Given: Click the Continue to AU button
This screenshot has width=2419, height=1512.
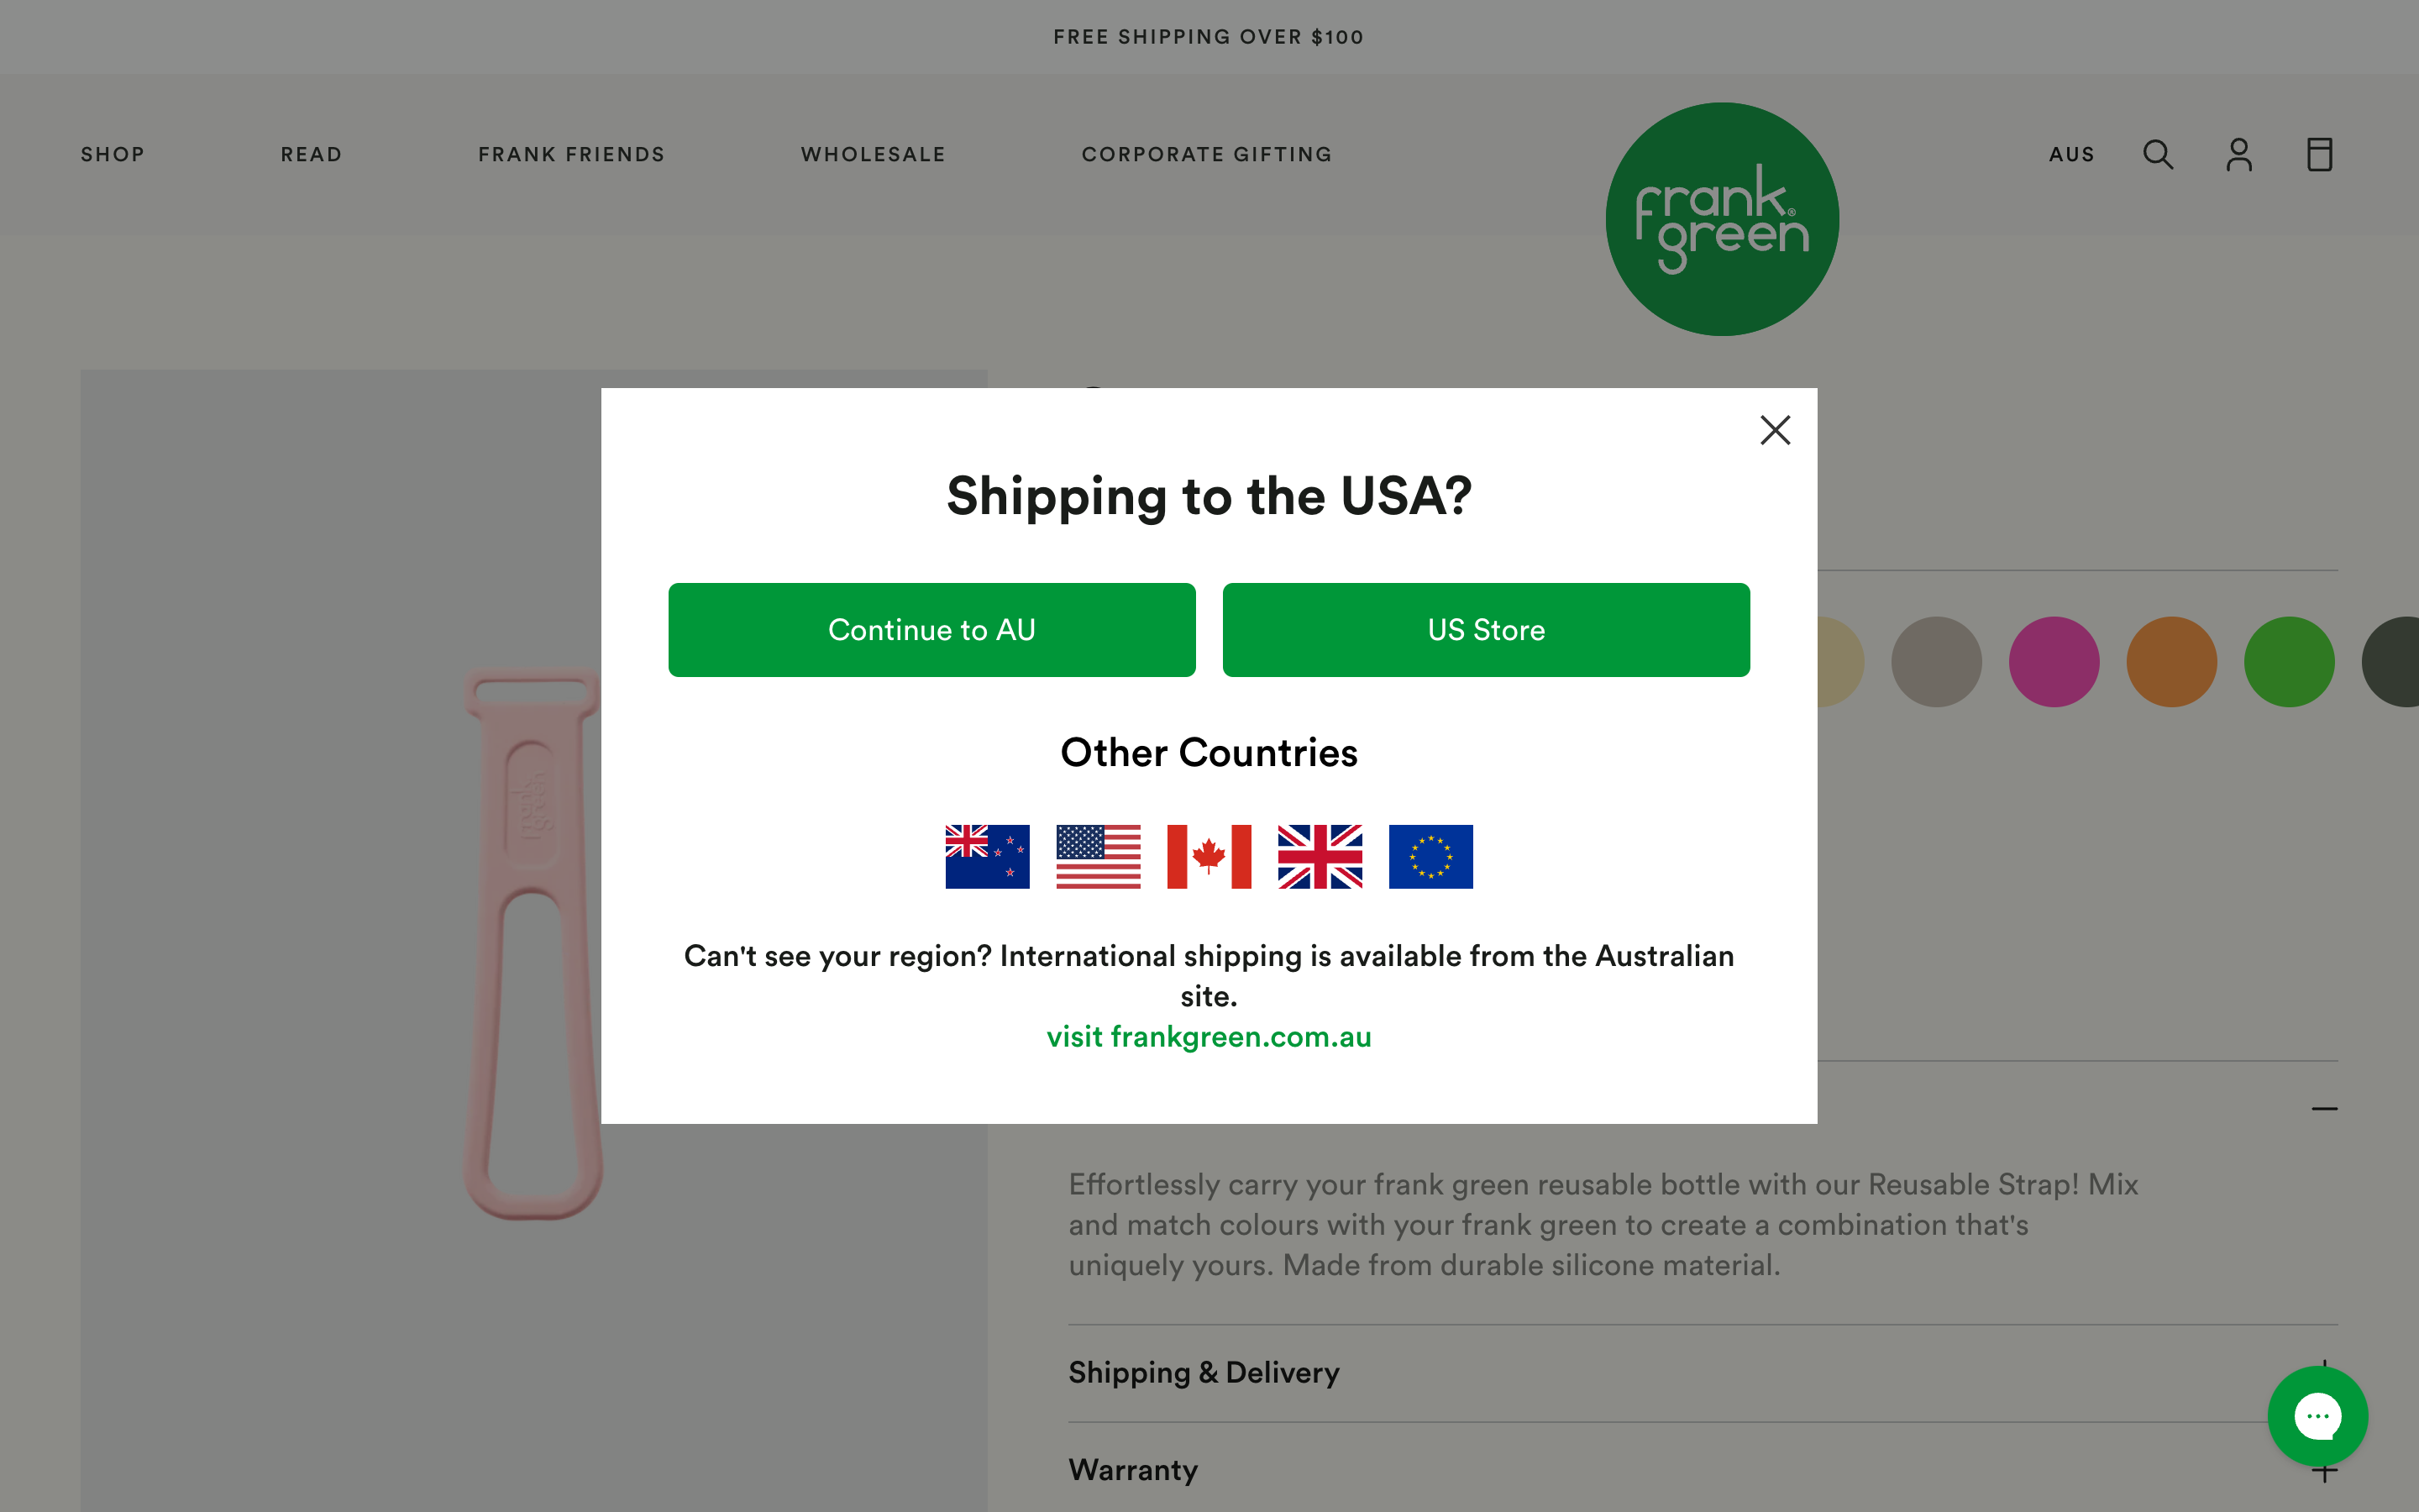Looking at the screenshot, I should (931, 630).
